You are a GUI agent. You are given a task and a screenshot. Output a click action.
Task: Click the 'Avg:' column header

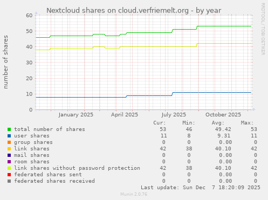(x=218, y=123)
